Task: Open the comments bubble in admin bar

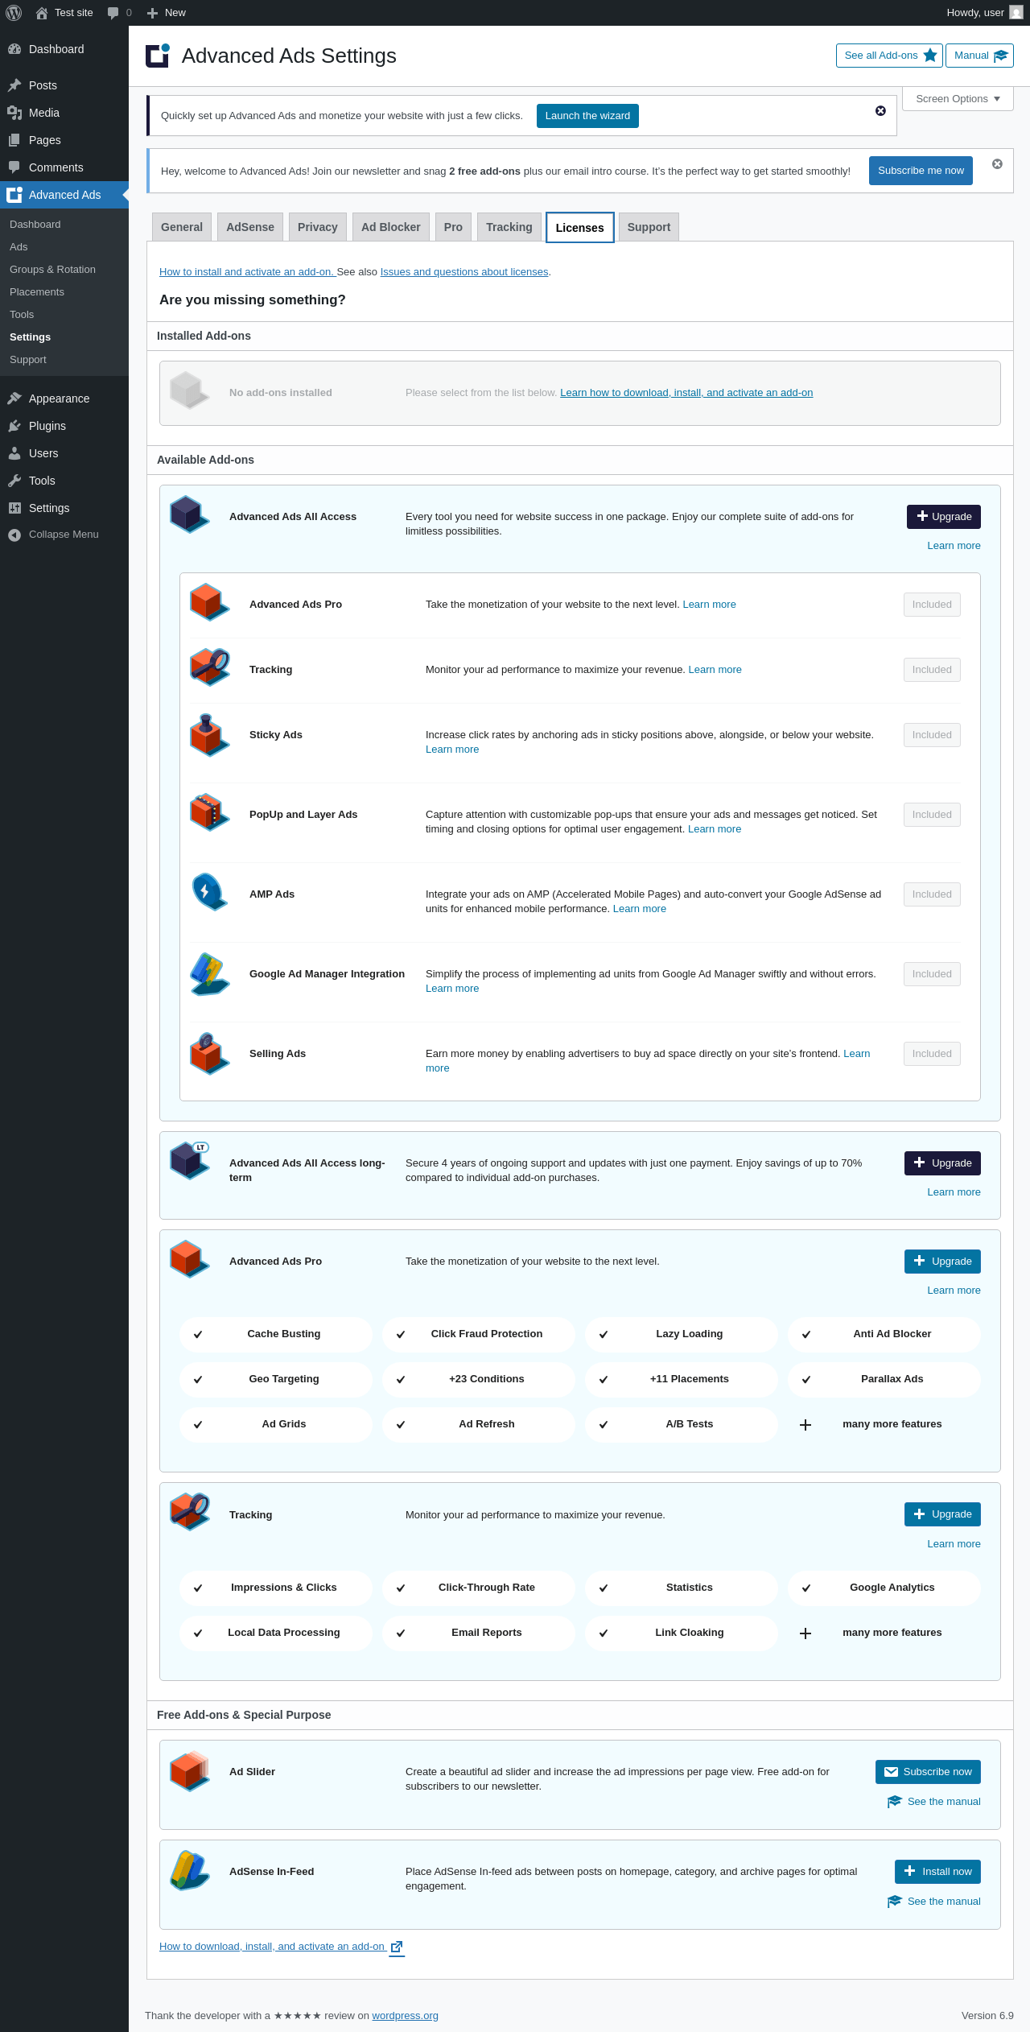Action: point(113,13)
